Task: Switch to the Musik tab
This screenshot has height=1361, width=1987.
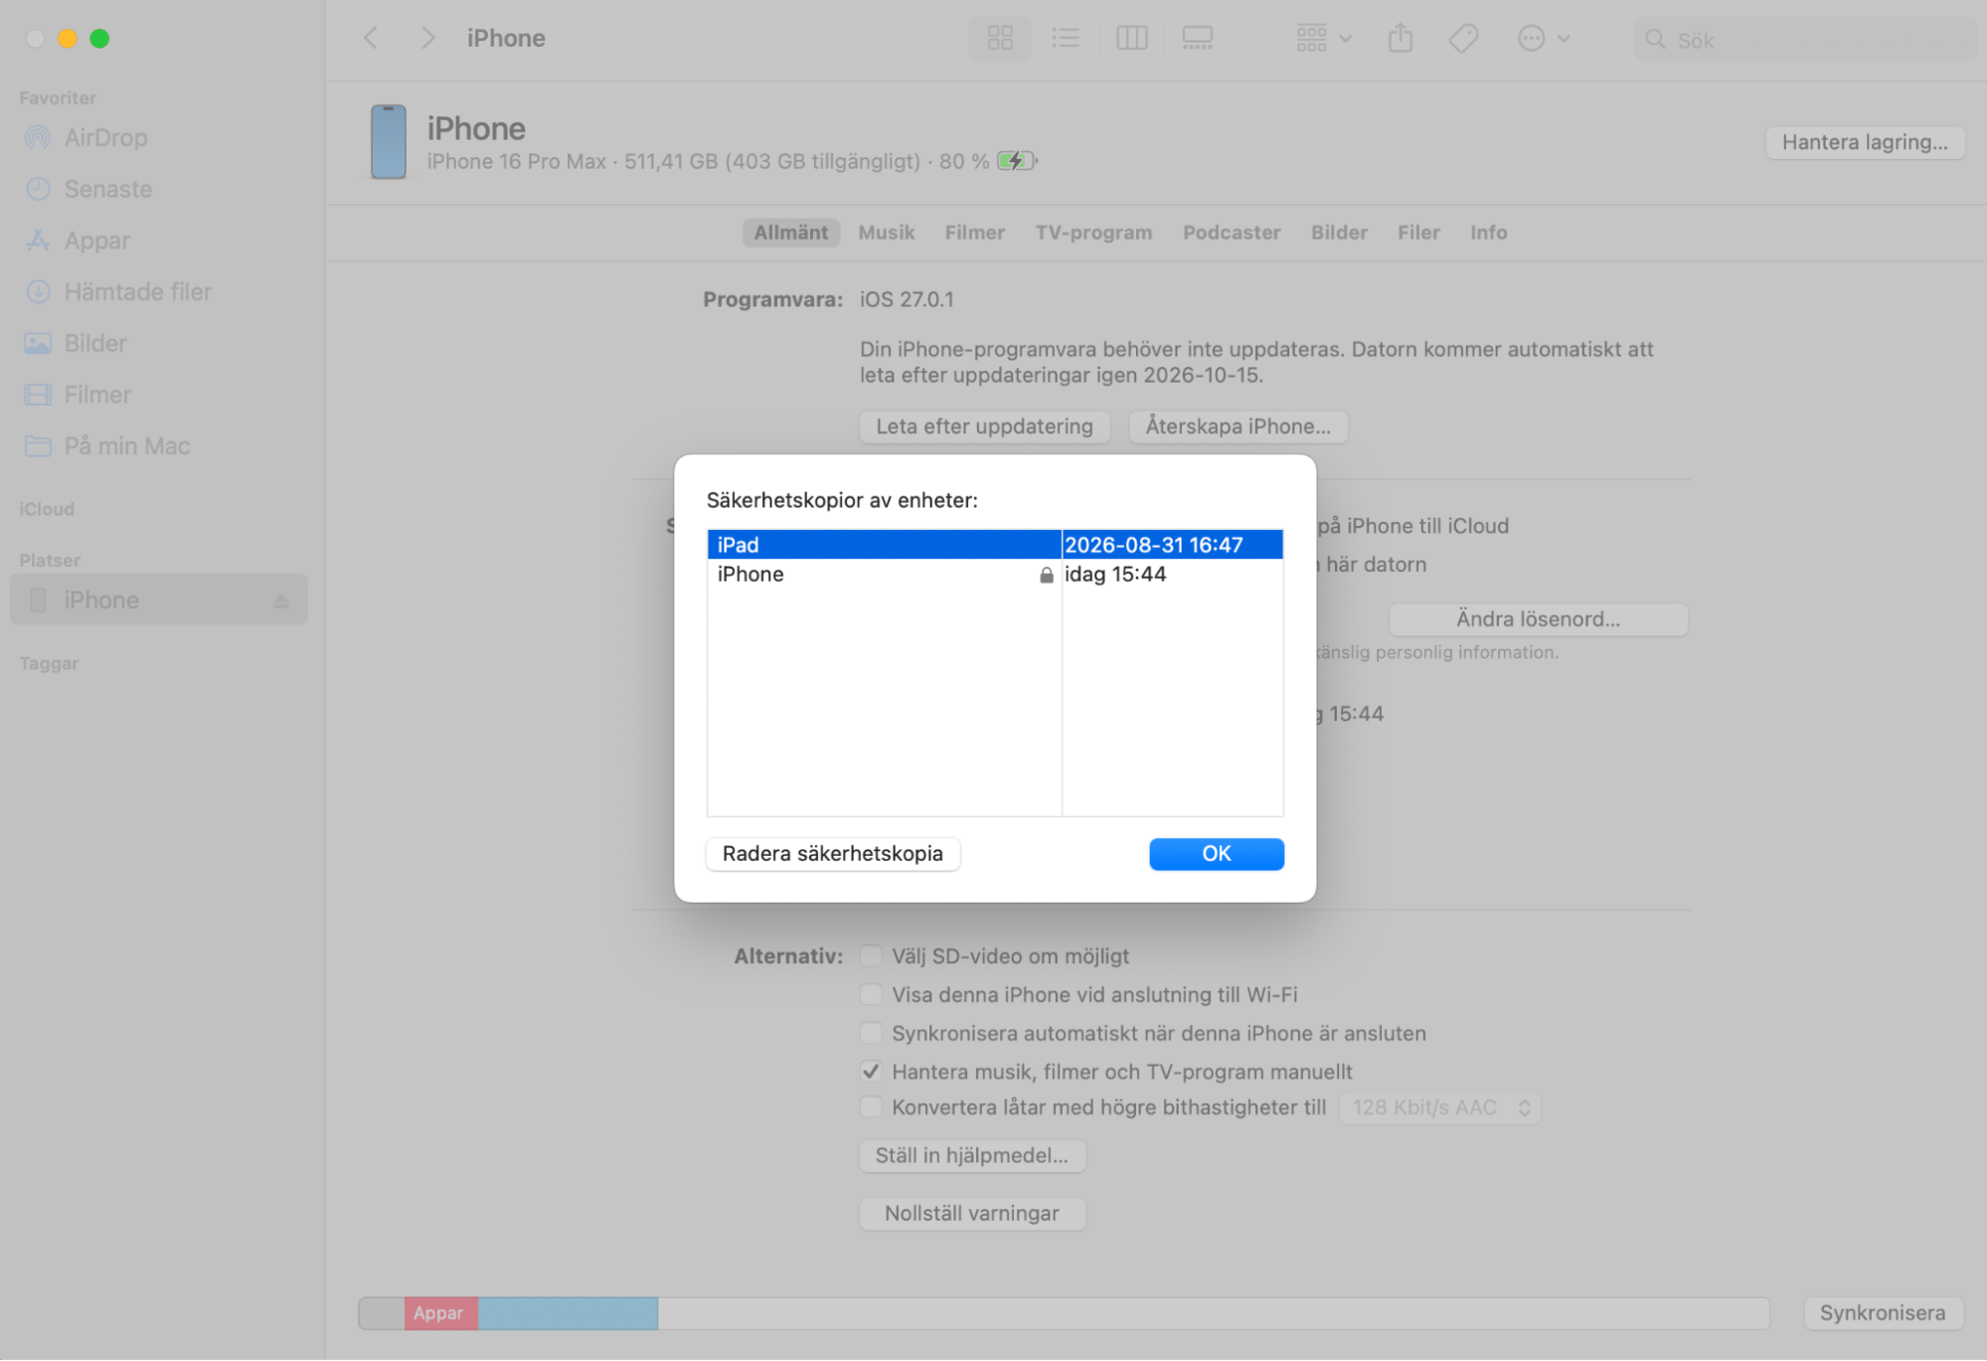Action: pos(886,233)
